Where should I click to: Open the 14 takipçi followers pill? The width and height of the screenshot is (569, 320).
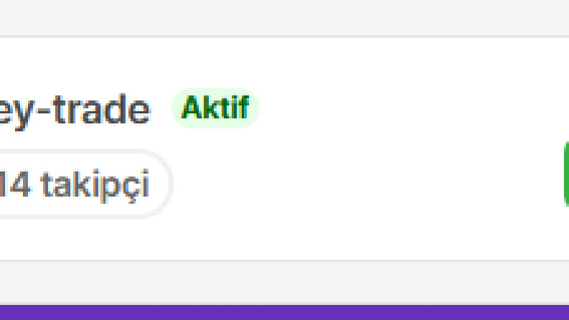click(x=85, y=184)
